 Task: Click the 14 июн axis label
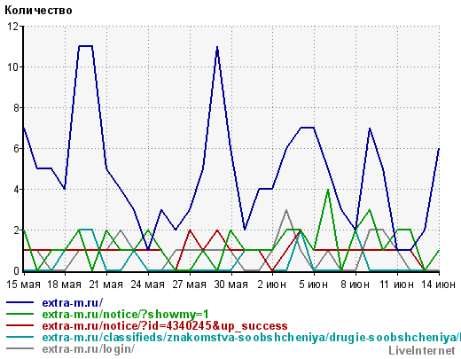point(438,285)
